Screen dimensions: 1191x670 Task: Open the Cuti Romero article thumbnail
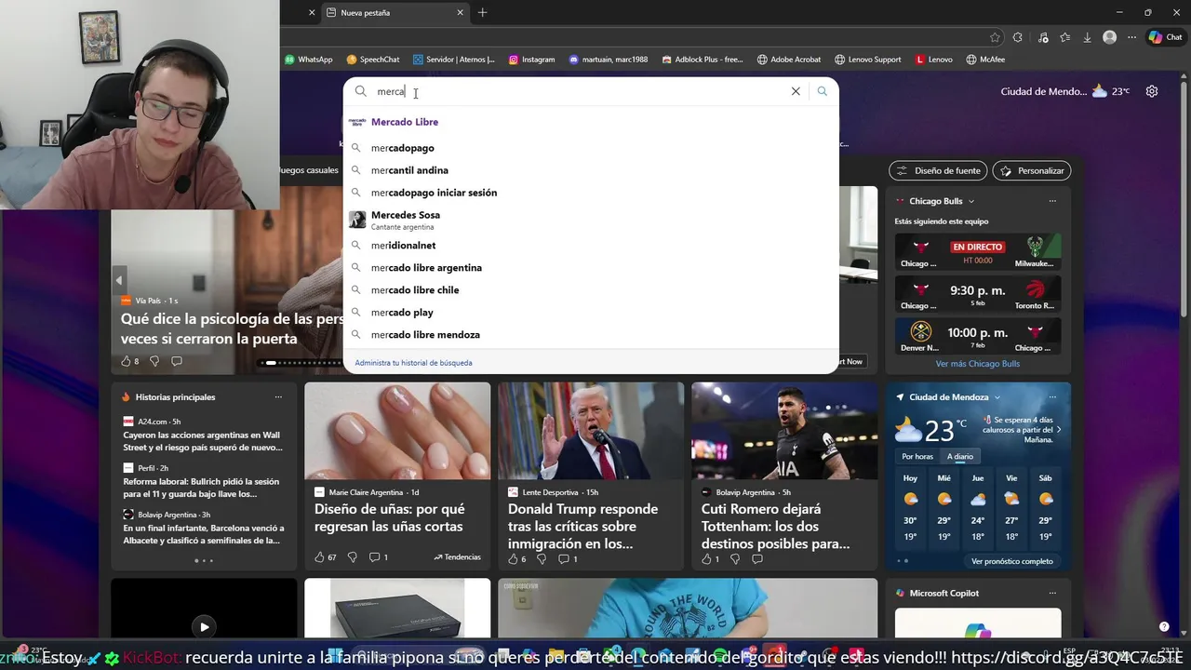point(784,431)
